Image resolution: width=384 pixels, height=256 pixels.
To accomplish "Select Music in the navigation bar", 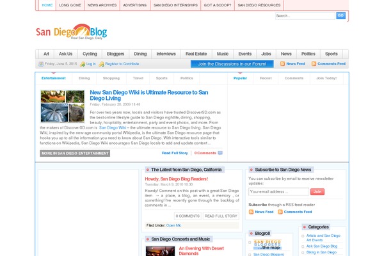I will tap(223, 54).
